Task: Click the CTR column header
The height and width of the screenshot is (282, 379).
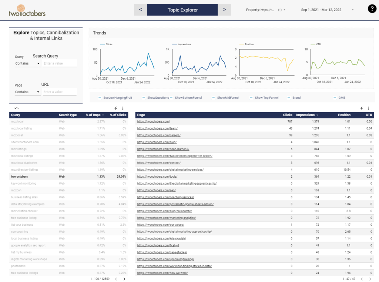Action: point(369,115)
